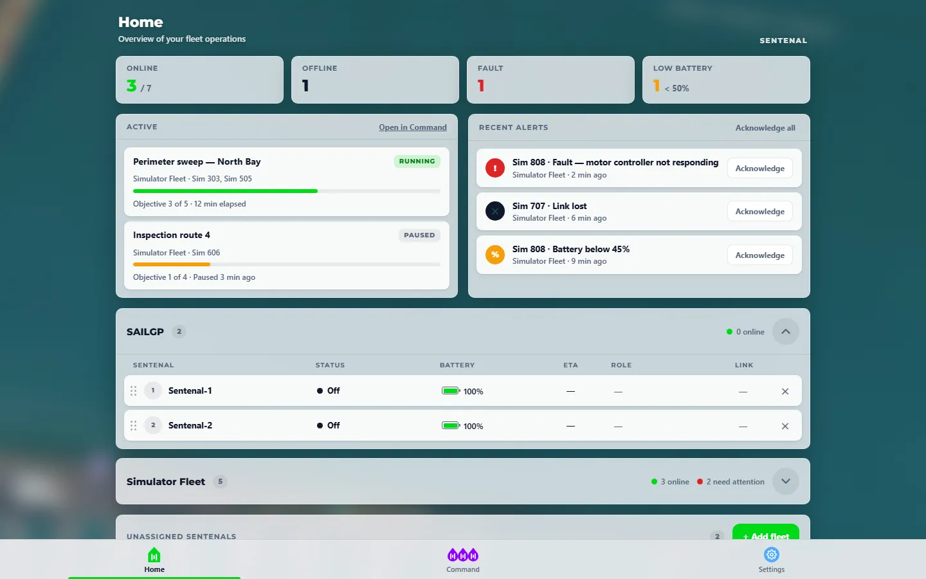926x579 pixels.
Task: Click the 2 need attention indicator
Action: point(731,482)
